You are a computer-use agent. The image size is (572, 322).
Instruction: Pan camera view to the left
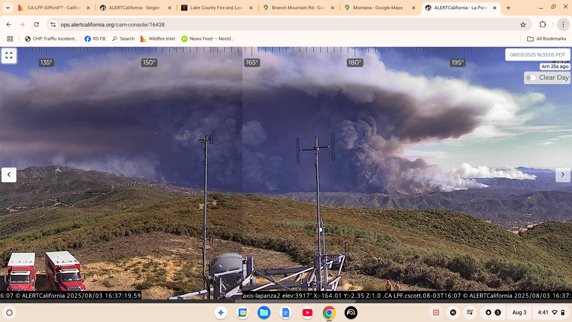9,175
